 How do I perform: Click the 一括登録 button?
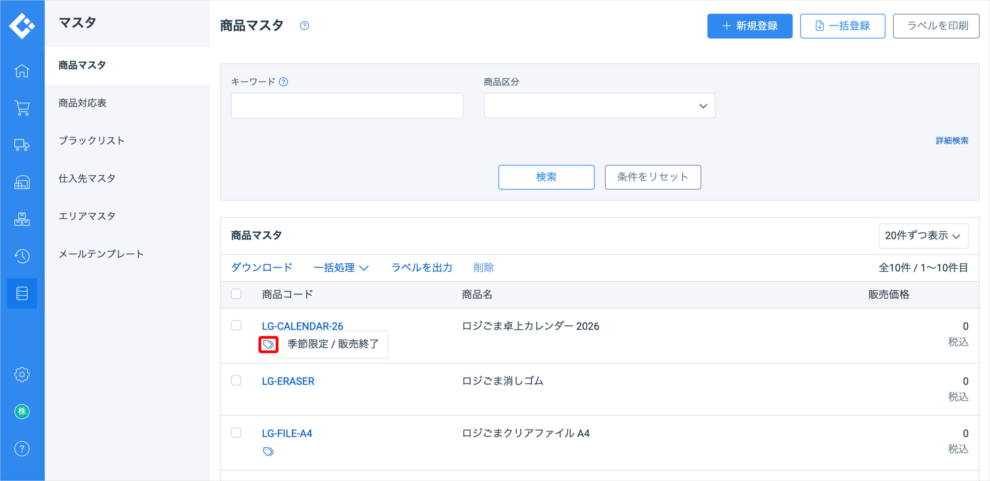click(843, 26)
